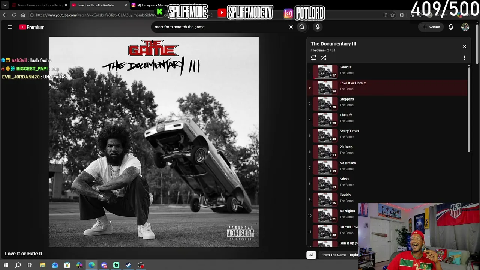Select Geekin track in playlist

(387, 199)
